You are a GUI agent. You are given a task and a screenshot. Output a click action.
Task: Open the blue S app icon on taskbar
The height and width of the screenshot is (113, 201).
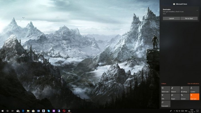coord(43,111)
